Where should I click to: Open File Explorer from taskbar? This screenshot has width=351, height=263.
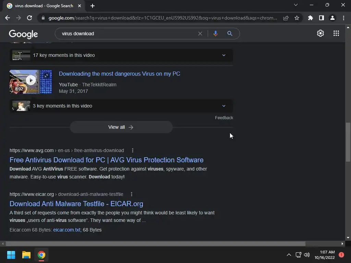pos(26,255)
